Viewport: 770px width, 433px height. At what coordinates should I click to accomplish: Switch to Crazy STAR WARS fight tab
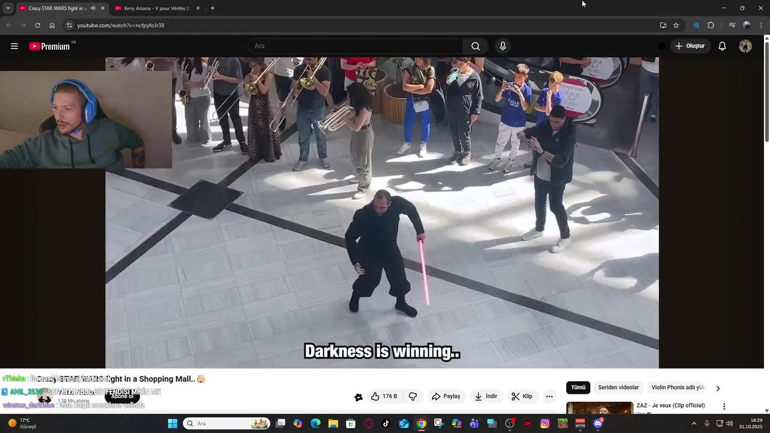tap(58, 8)
